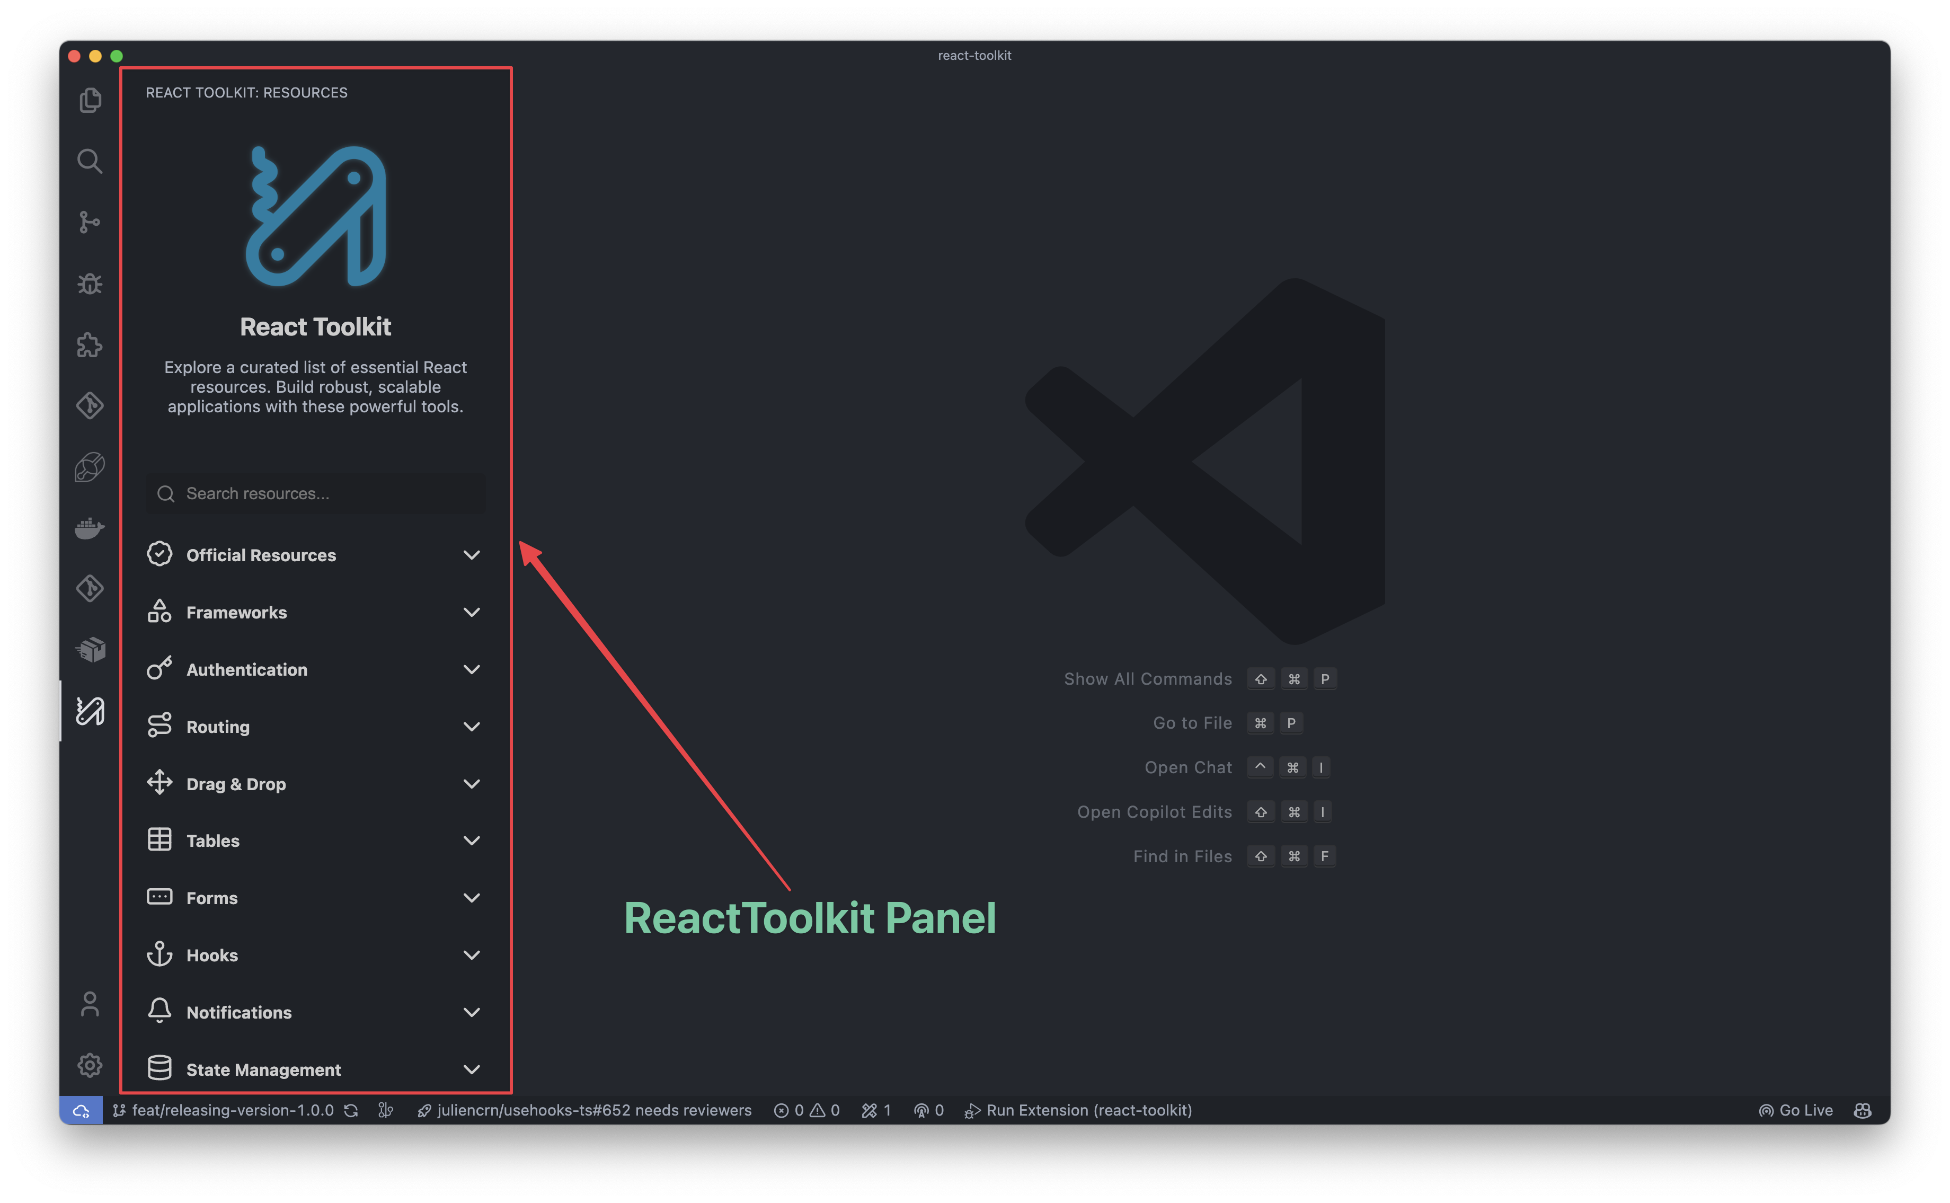Image resolution: width=1950 pixels, height=1203 pixels.
Task: Open Run and Debug bug icon
Action: 90,283
